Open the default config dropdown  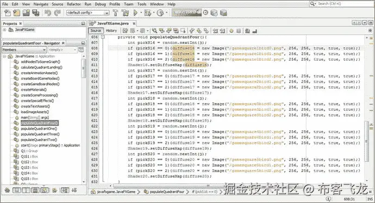[87, 12]
